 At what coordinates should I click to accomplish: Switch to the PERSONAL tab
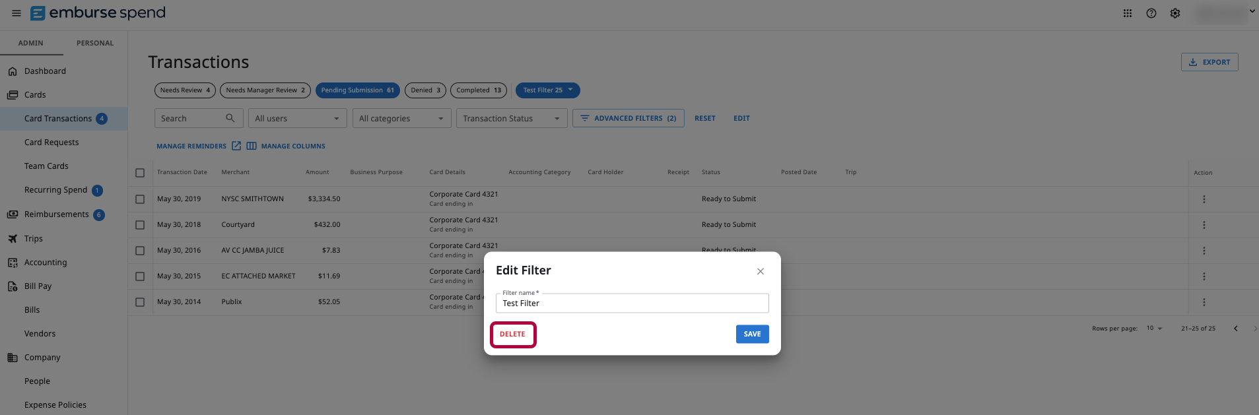coord(94,42)
